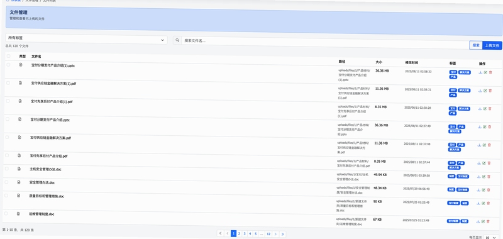The width and height of the screenshot is (503, 239).
Task: Click 解决方案 tag in 宝付分期支付产品介绍(1).pptx row
Action: (x=464, y=72)
